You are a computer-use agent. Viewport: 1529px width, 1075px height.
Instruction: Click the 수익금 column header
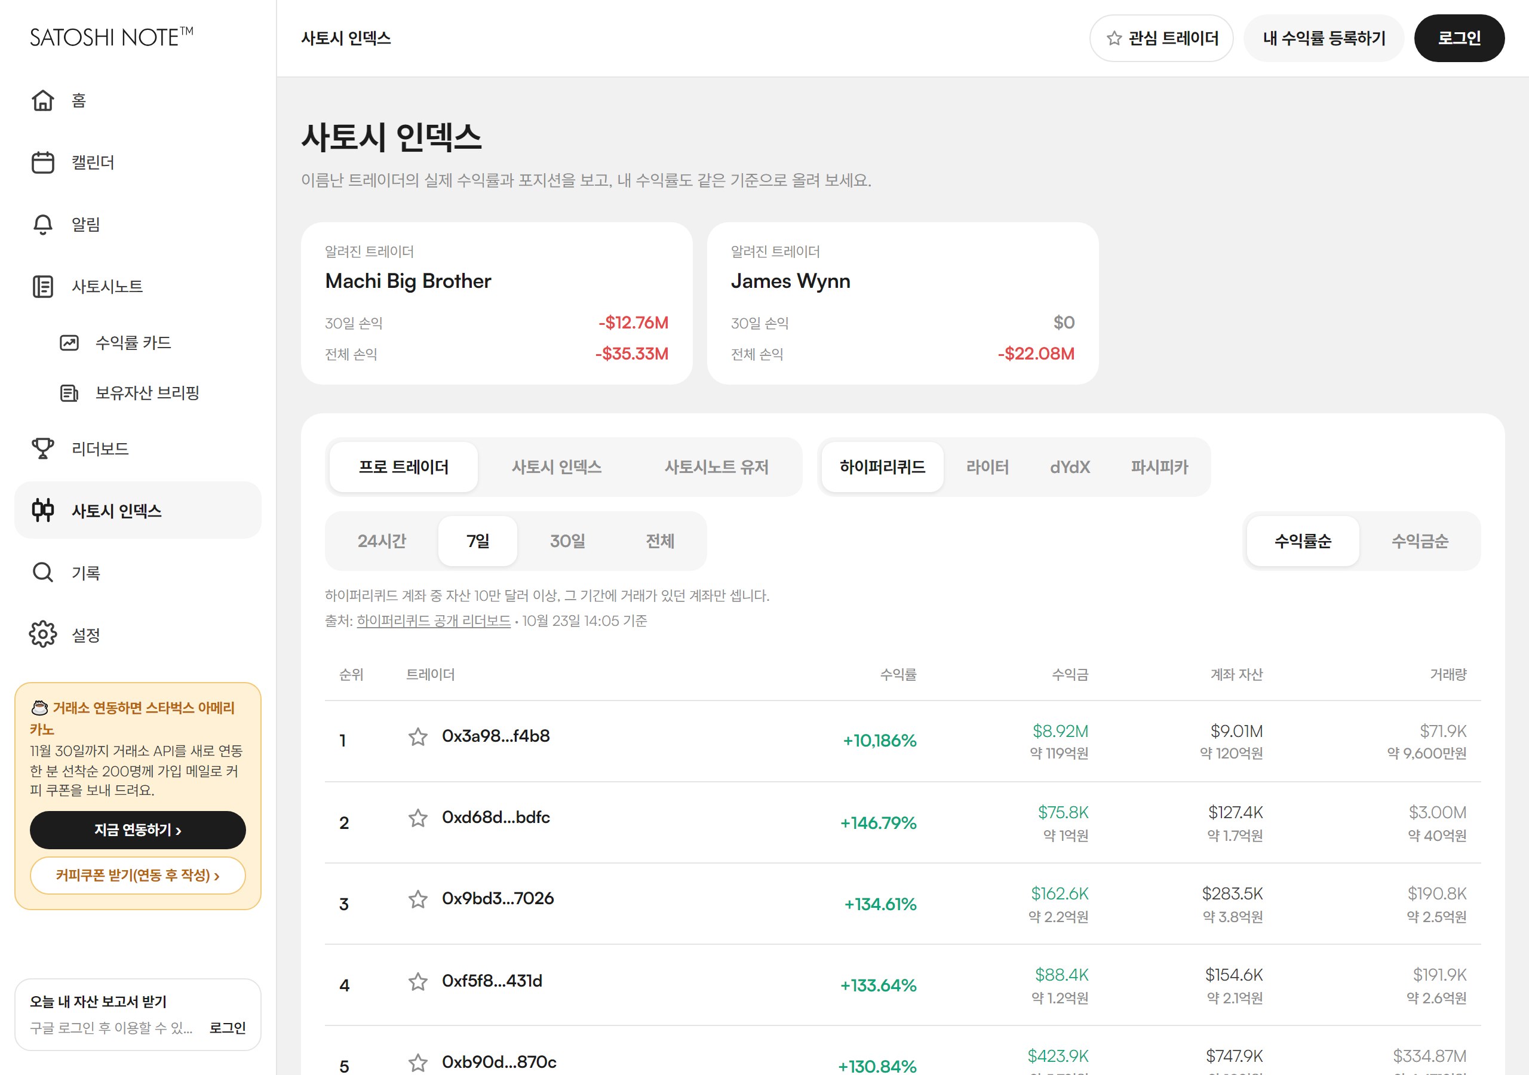1070,675
